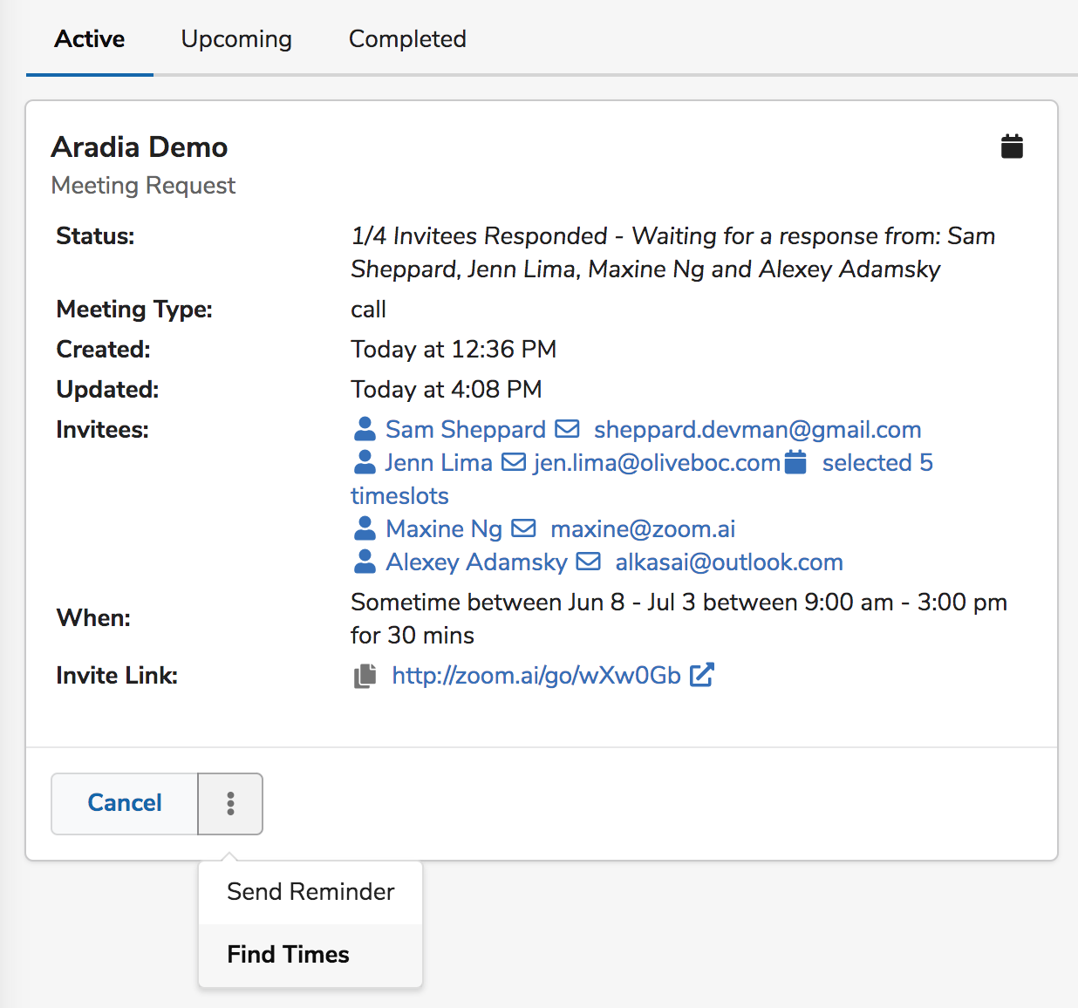The height and width of the screenshot is (1008, 1078).
Task: Click the person icon next to Sam Sheppard
Action: [x=365, y=429]
